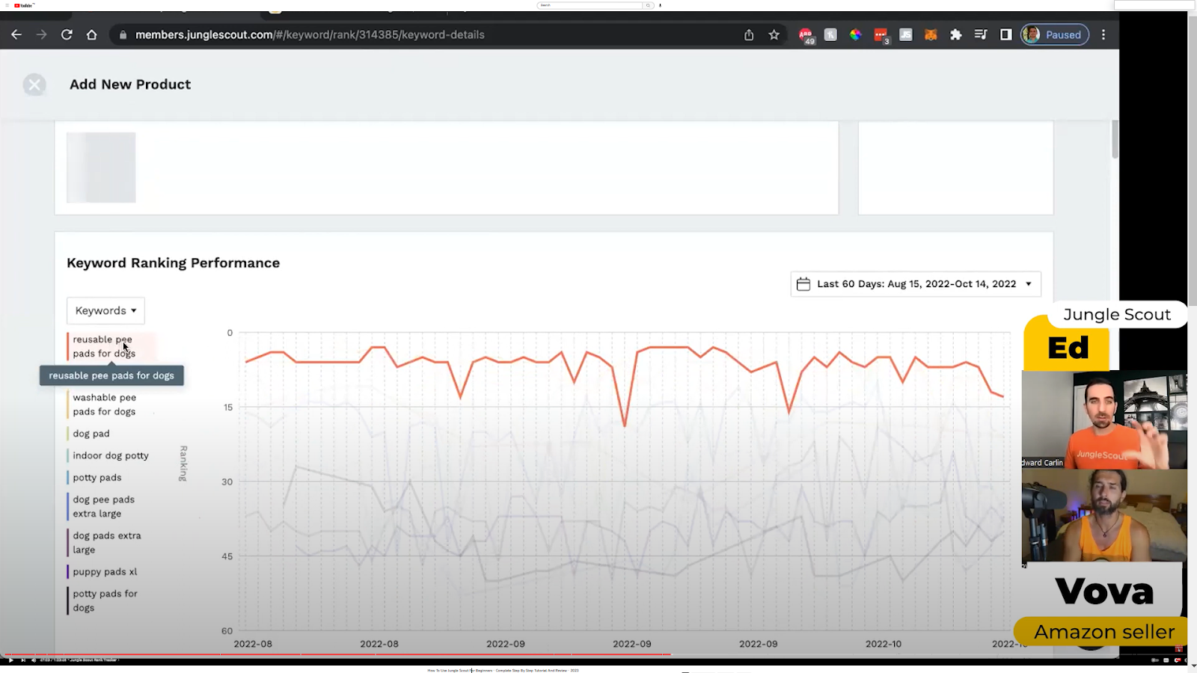The width and height of the screenshot is (1197, 673).
Task: Click the 2022-10 x-axis label
Action: (x=884, y=644)
